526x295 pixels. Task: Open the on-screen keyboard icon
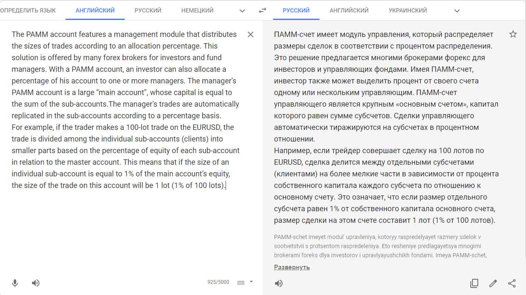241,283
